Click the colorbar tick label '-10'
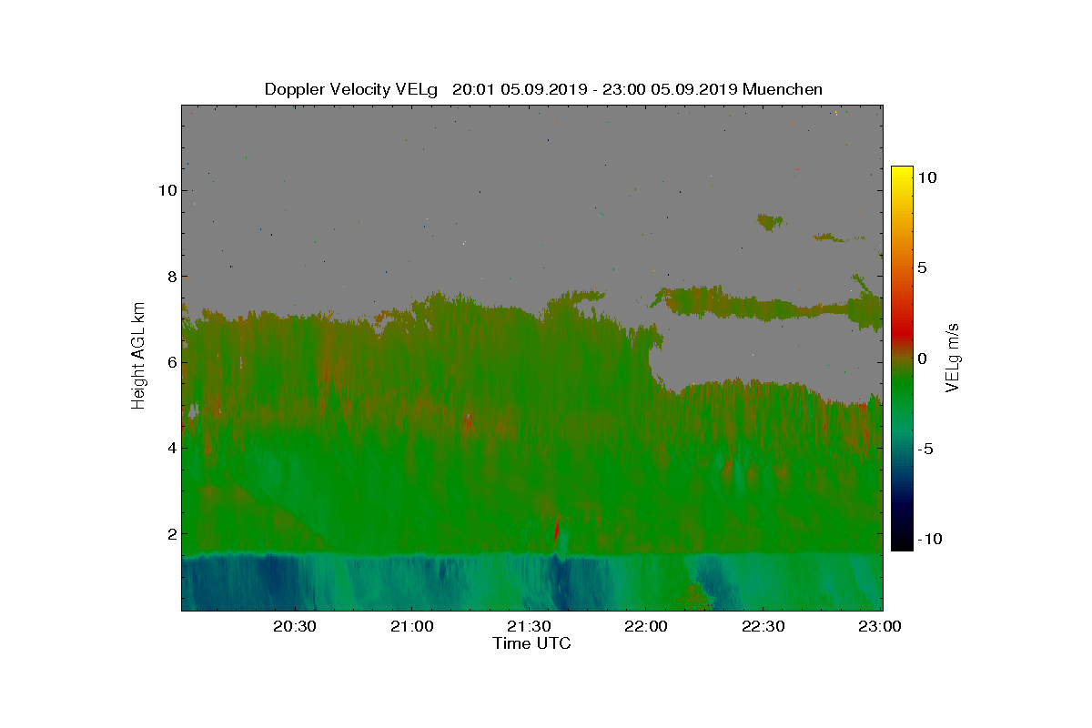 [928, 539]
